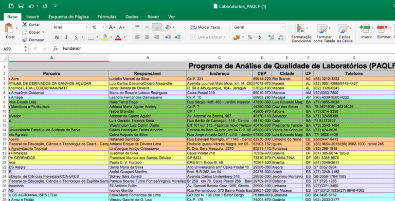The image size is (395, 201).
Task: Switch to the Ver tab
Action: 172,17
